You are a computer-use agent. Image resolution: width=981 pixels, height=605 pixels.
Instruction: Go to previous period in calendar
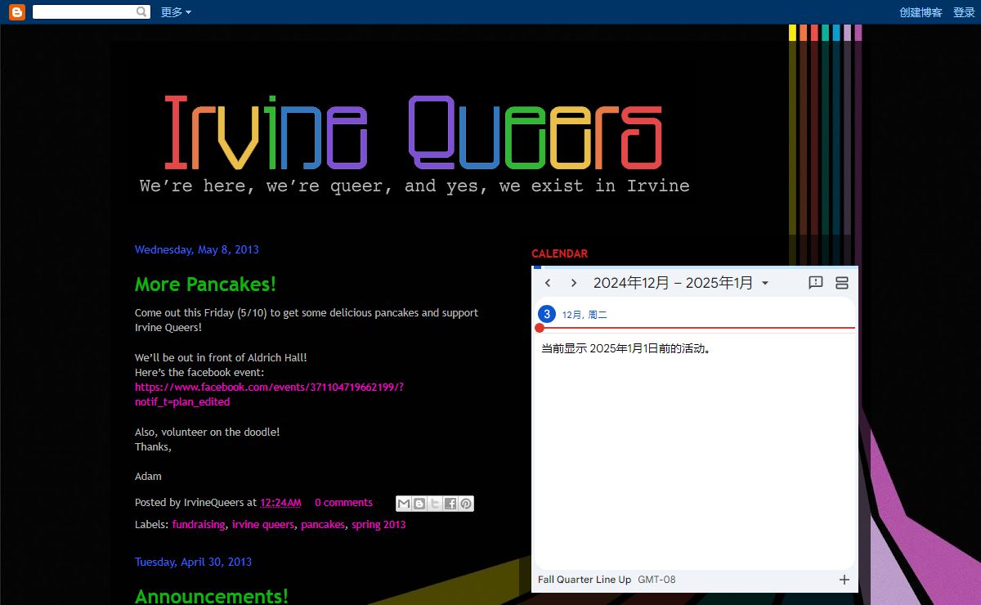point(548,283)
